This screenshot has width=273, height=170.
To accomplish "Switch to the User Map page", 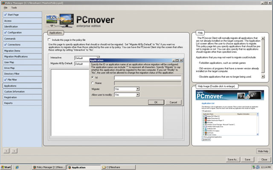I will pos(22,62).
